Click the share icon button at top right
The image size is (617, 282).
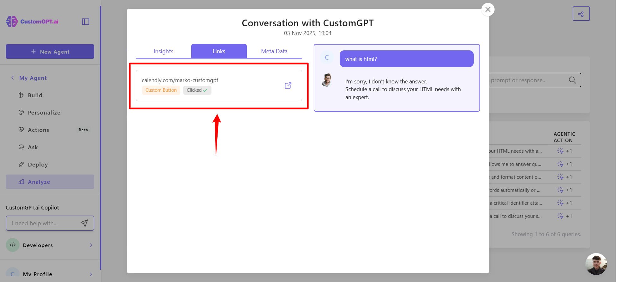pyautogui.click(x=581, y=14)
